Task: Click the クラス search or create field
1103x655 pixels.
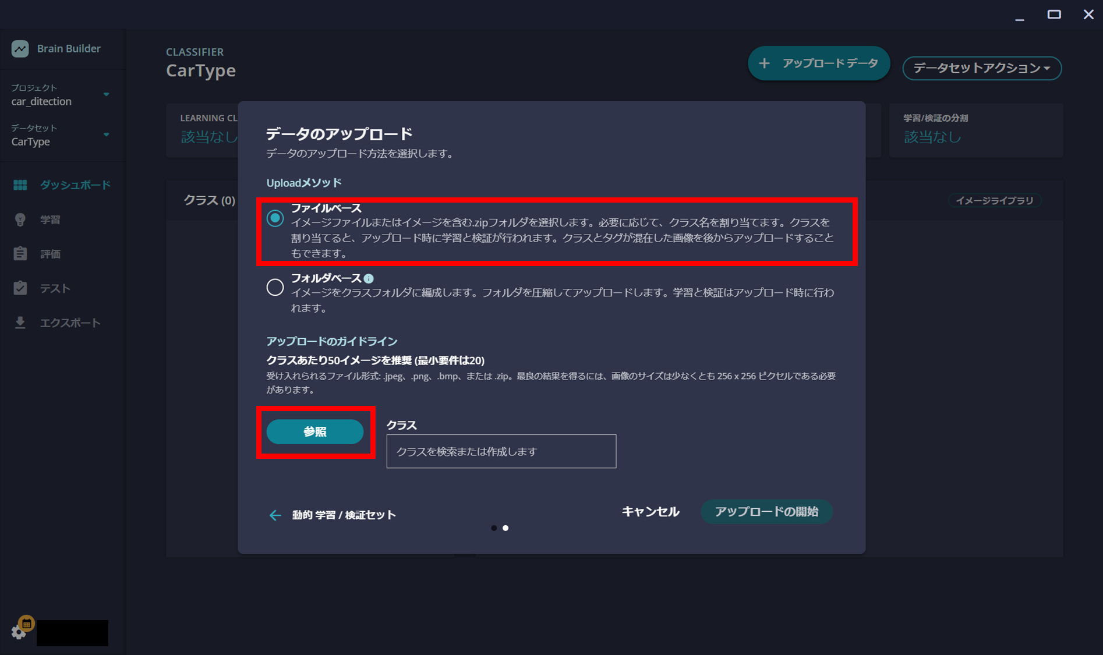Action: pos(501,451)
